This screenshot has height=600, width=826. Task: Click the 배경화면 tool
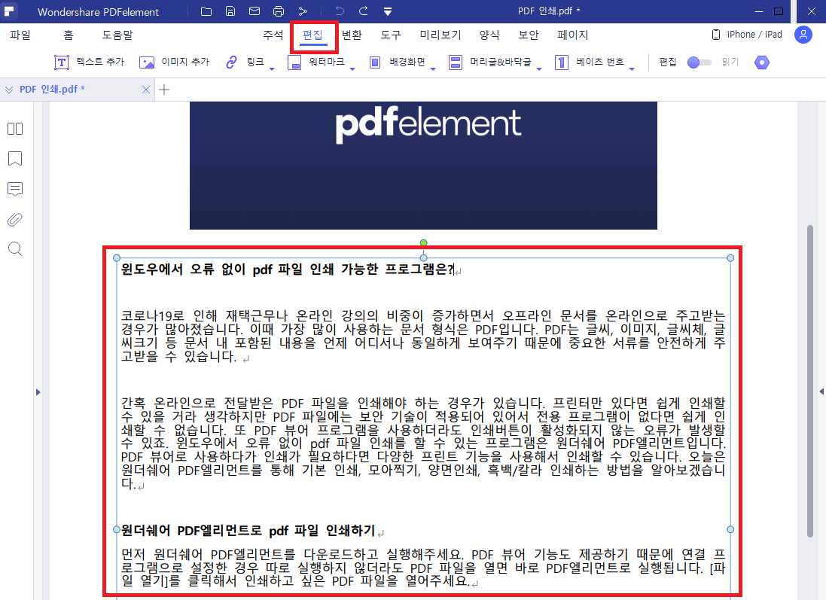398,62
